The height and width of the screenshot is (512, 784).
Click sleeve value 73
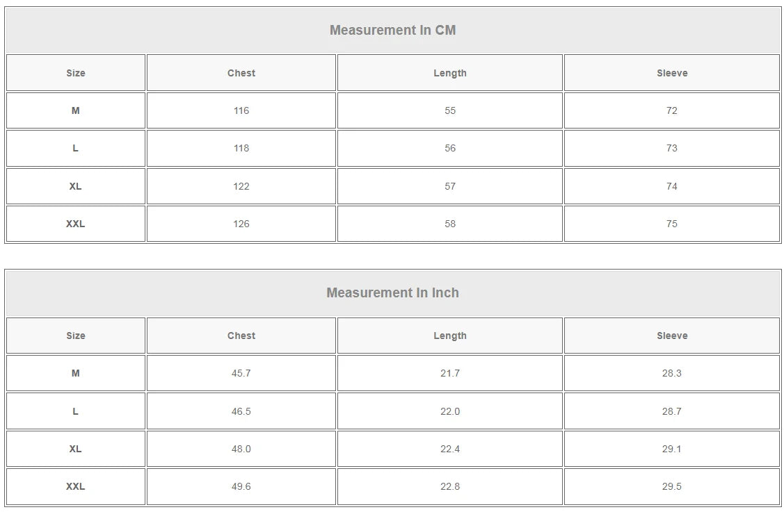[671, 148]
